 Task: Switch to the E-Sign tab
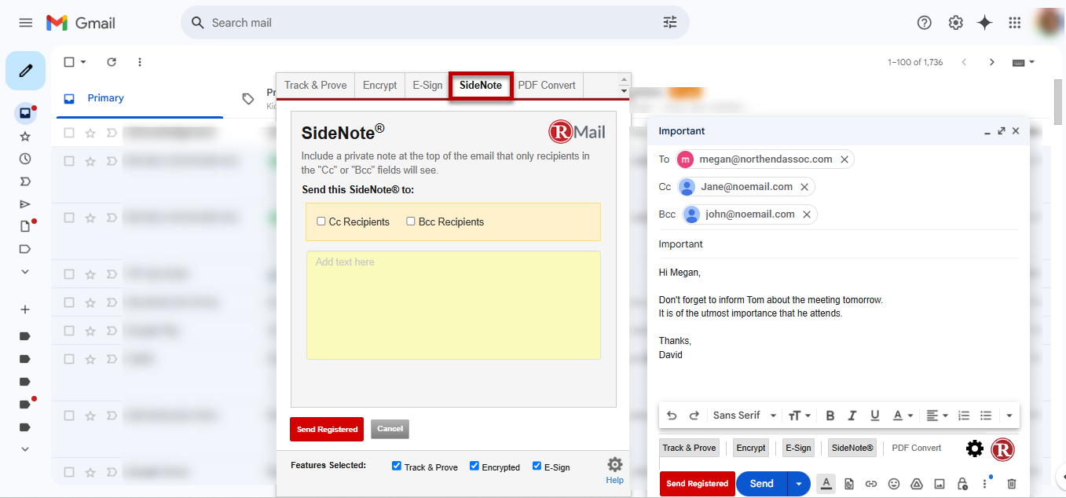[x=427, y=85]
